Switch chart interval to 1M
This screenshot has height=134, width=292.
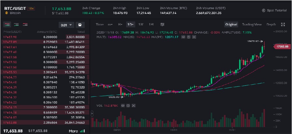tap(151, 24)
